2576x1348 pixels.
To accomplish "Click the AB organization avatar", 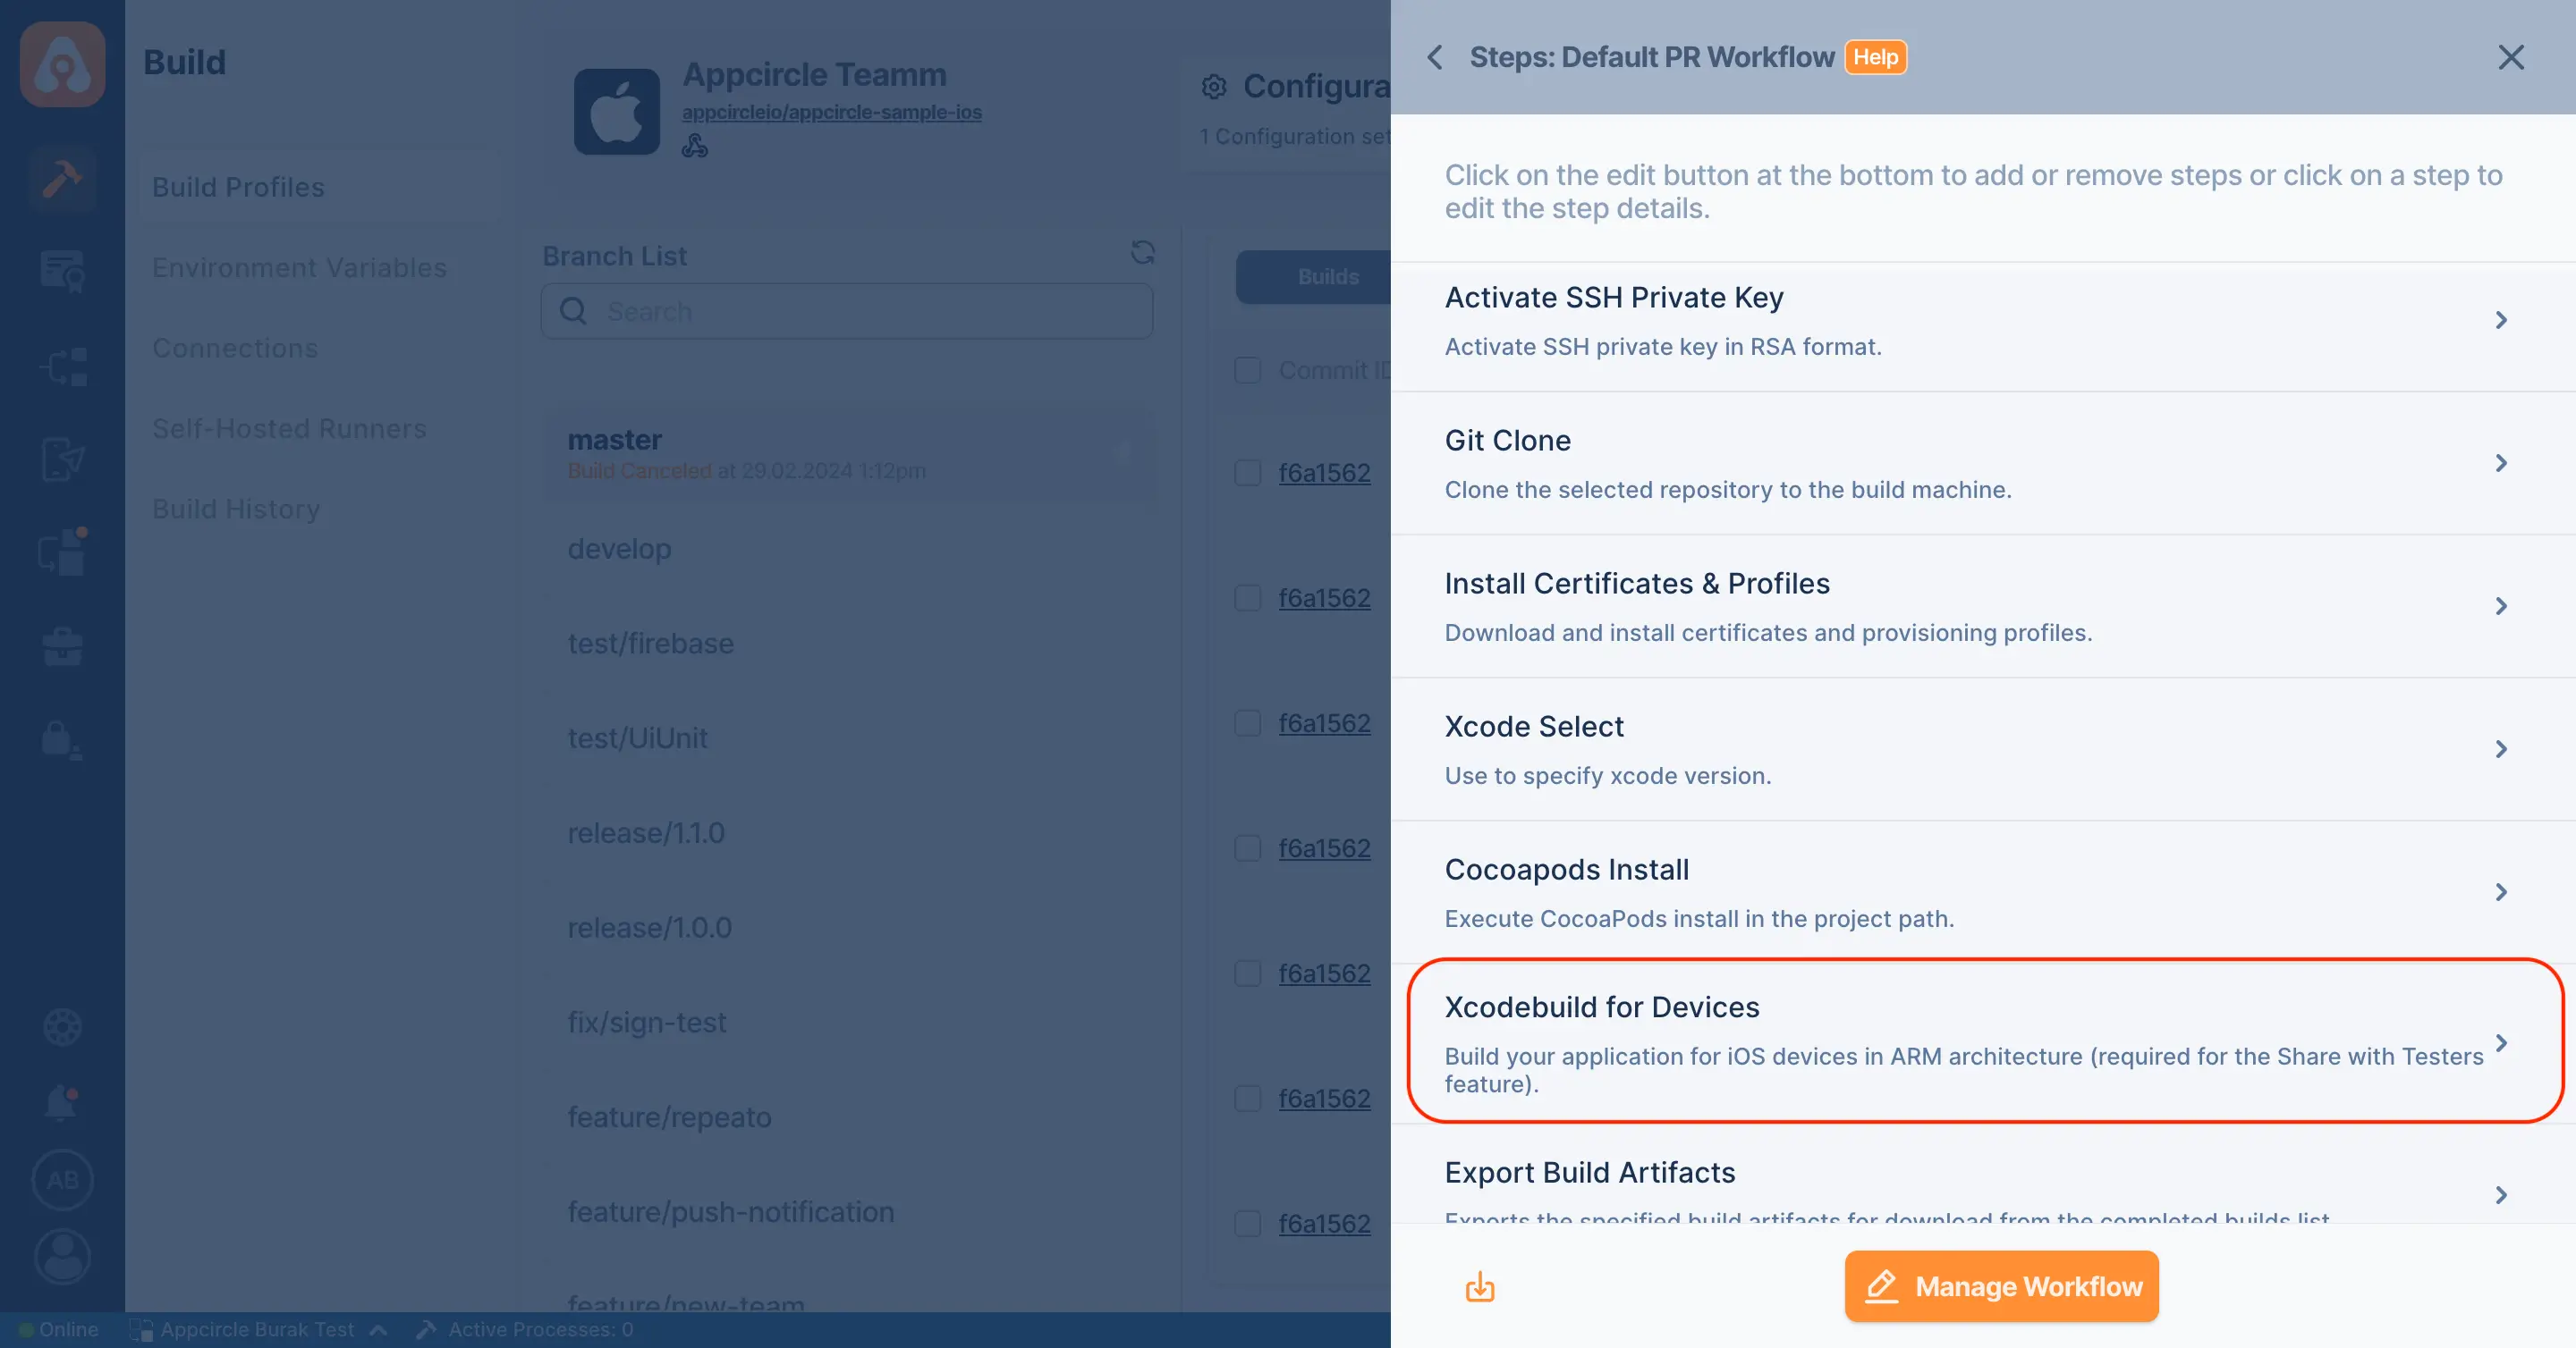I will 62,1180.
